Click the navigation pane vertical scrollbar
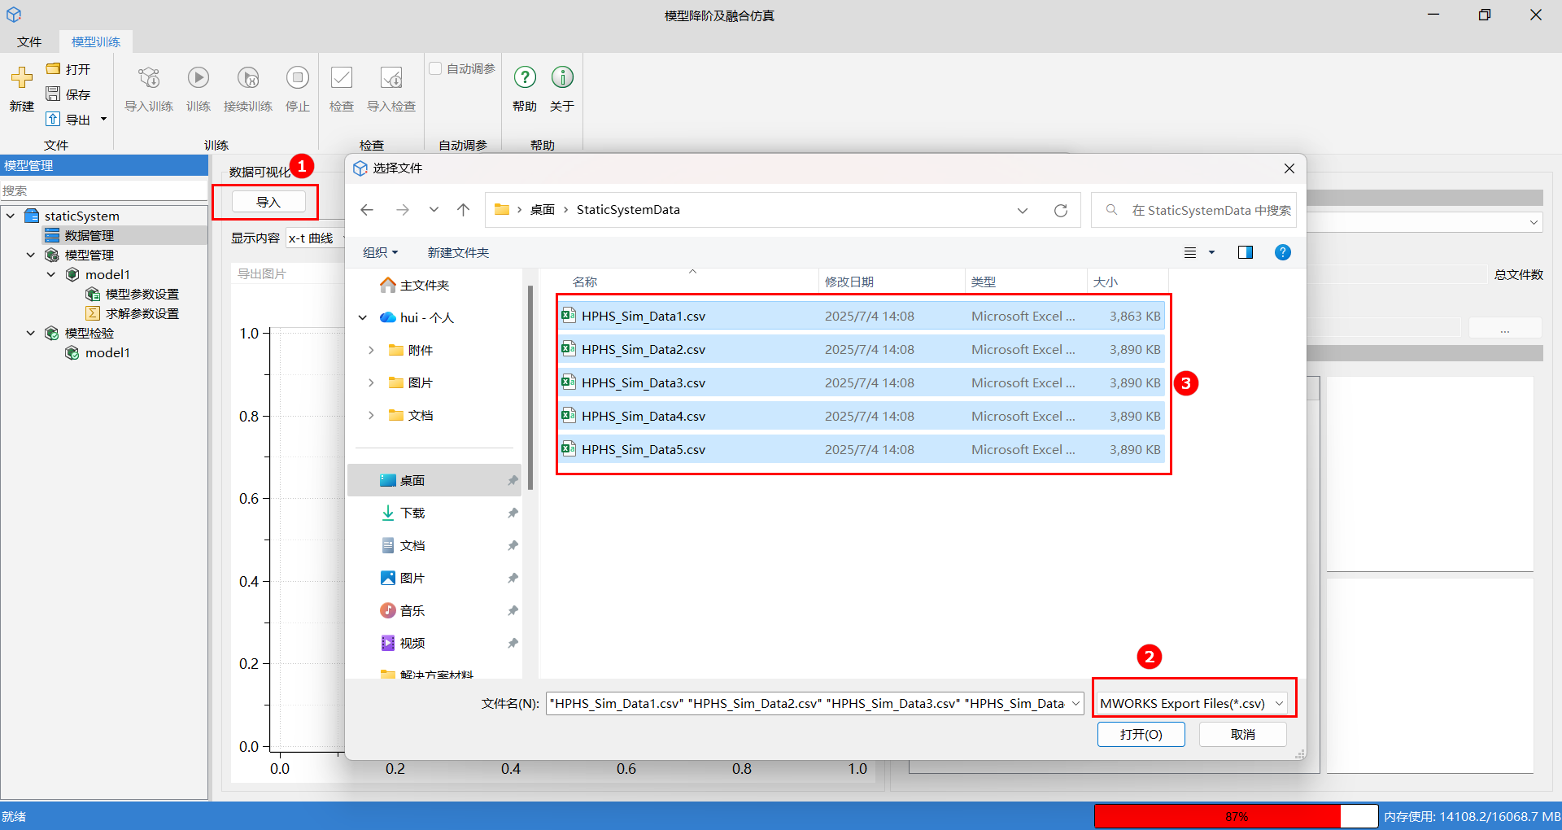The image size is (1562, 830). 530,391
